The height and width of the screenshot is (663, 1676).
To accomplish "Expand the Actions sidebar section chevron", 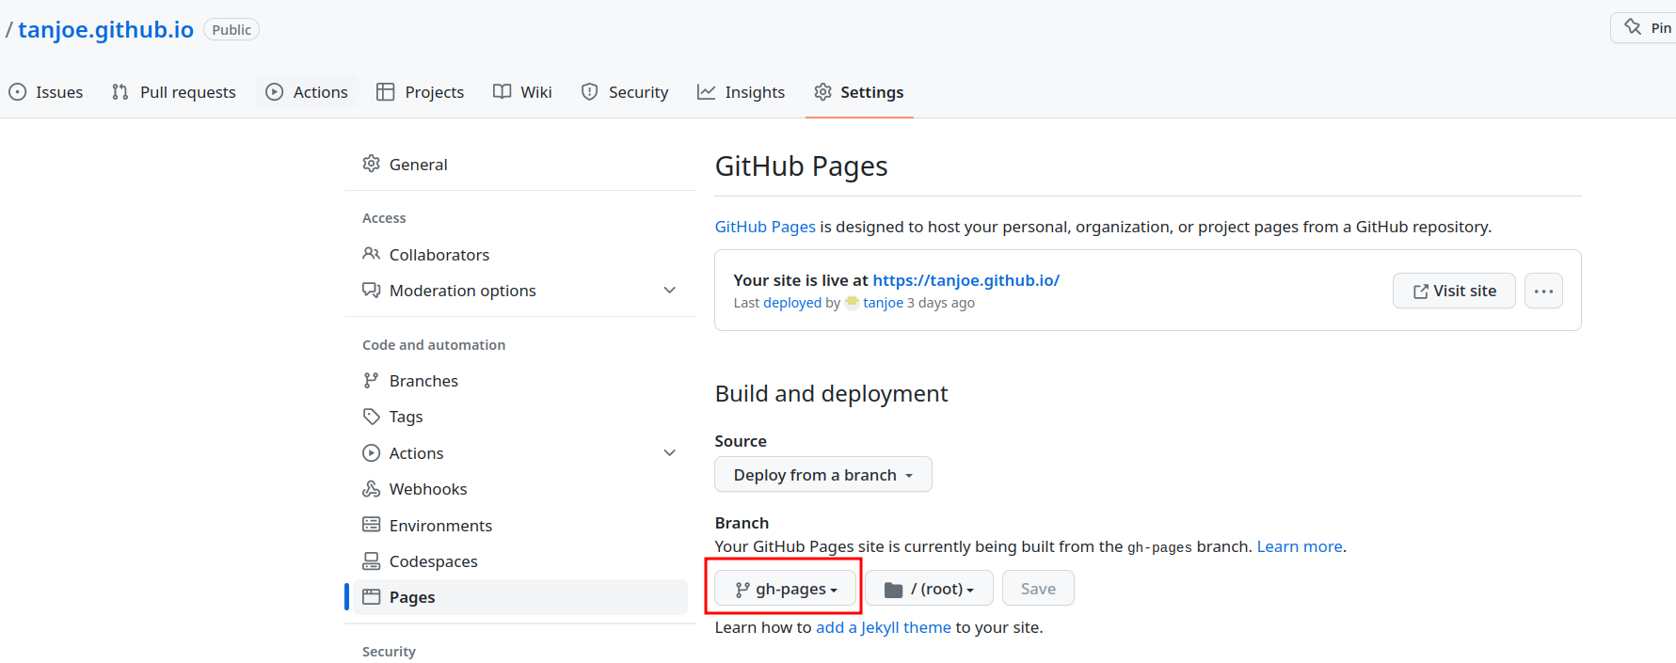I will coord(669,453).
